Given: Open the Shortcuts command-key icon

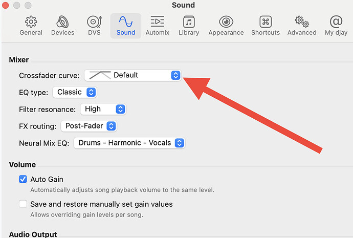Looking at the screenshot, I should click(x=266, y=21).
